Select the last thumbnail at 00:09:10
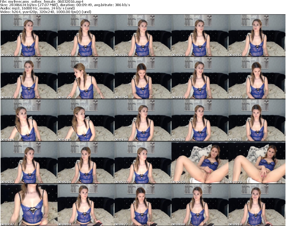Viewport: 286px width, 226px height. pos(257,205)
